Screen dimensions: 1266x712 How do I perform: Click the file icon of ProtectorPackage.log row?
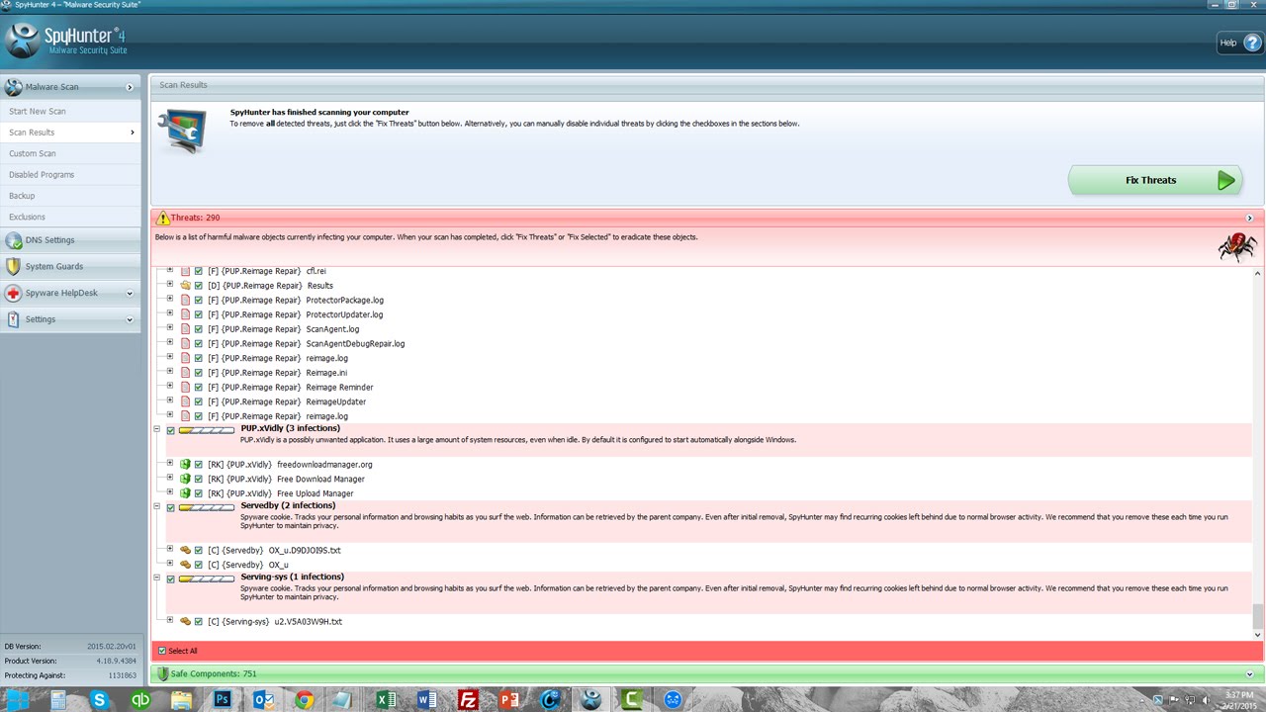coord(185,300)
